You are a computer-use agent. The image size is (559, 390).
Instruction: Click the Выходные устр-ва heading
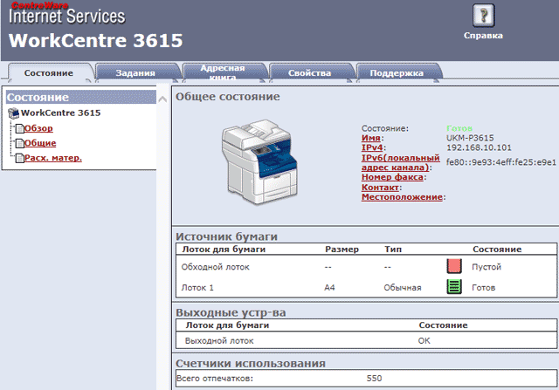231,312
